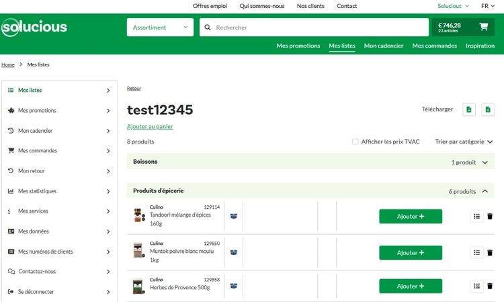Switch to Mon cadencier tab
The image size is (504, 302).
click(x=383, y=46)
